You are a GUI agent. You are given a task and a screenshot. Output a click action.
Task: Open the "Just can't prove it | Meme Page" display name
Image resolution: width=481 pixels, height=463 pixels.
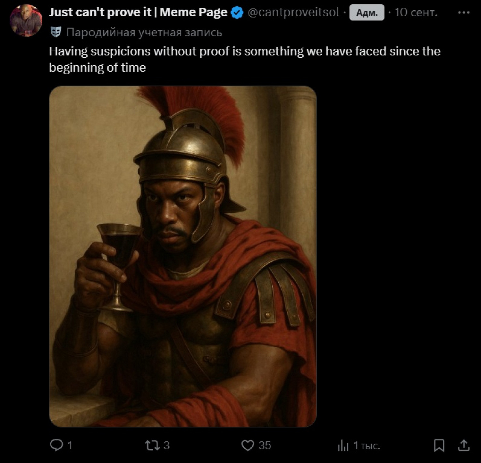click(138, 12)
